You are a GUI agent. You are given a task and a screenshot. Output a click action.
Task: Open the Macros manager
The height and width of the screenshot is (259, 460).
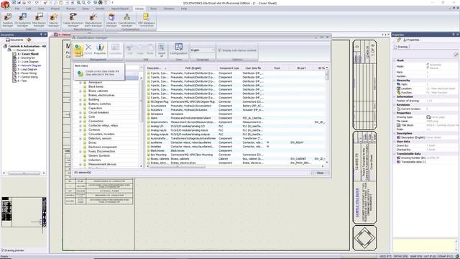[x=54, y=20]
